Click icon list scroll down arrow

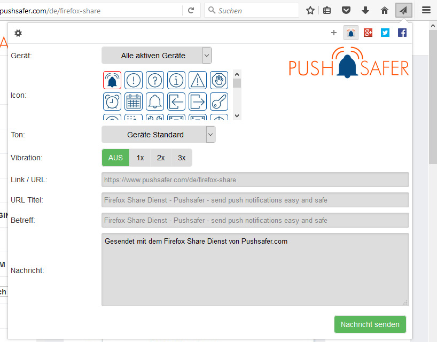pos(237,116)
